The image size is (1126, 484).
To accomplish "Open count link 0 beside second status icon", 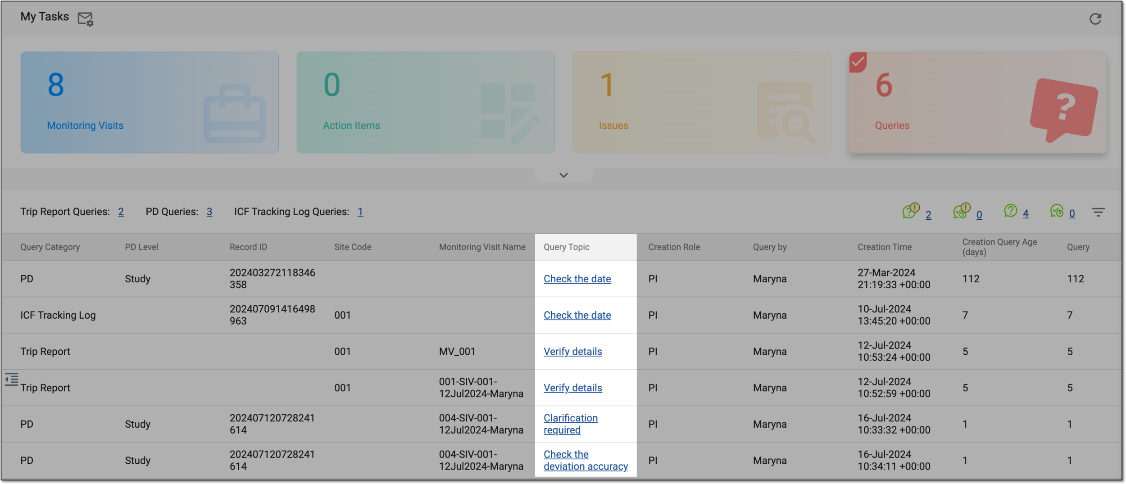I will click(x=979, y=215).
